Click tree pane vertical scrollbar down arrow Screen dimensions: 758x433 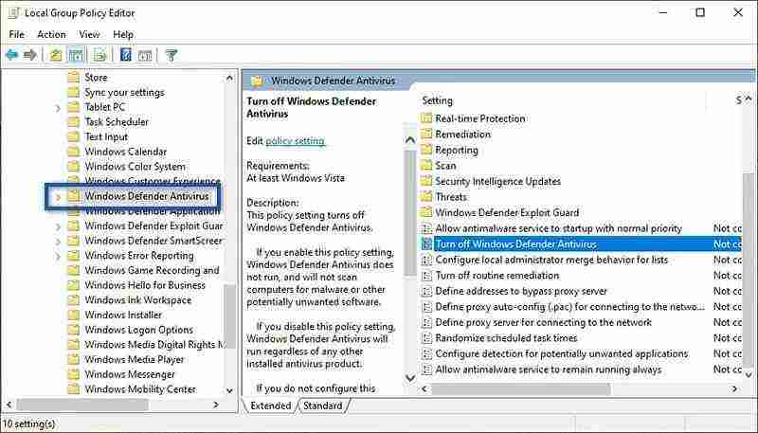click(x=229, y=390)
